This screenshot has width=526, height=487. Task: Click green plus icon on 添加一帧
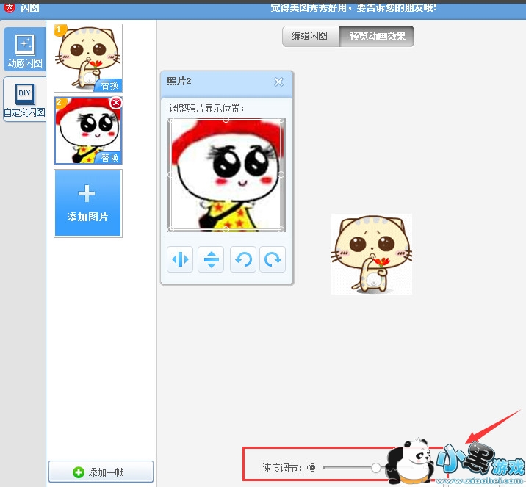point(78,472)
